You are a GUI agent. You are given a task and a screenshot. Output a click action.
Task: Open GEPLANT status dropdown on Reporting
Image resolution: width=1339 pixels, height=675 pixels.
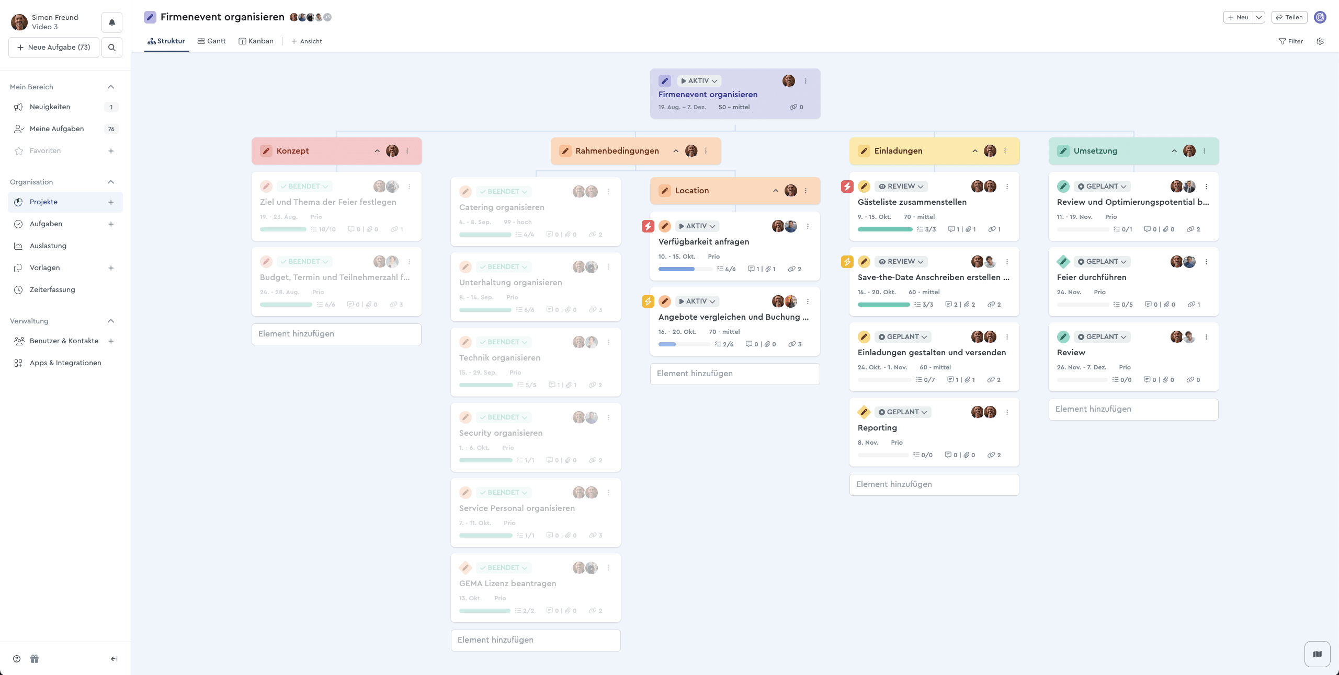903,412
